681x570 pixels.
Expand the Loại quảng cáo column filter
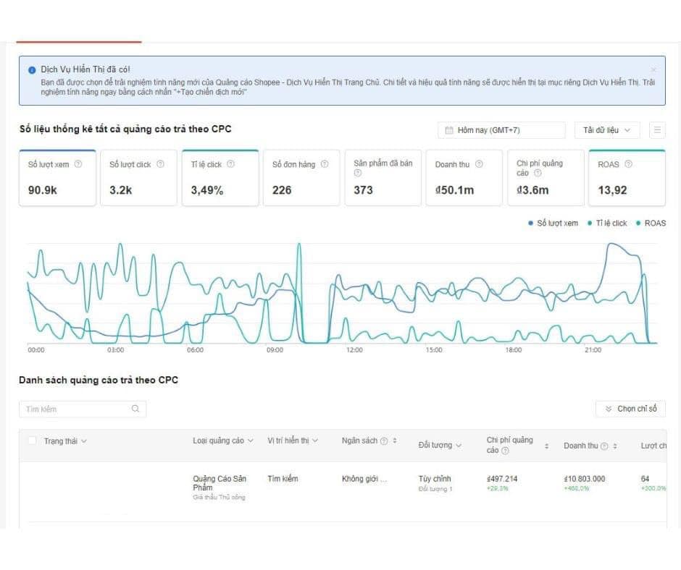(x=223, y=441)
